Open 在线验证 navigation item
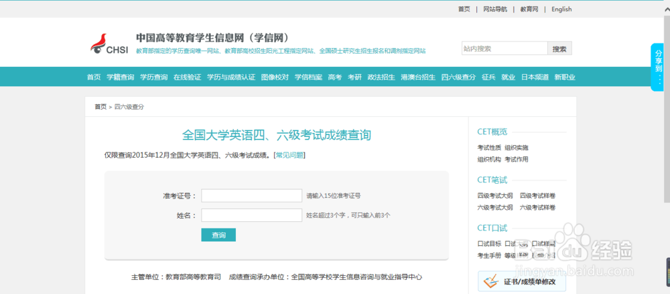This screenshot has height=294, width=670. [187, 77]
